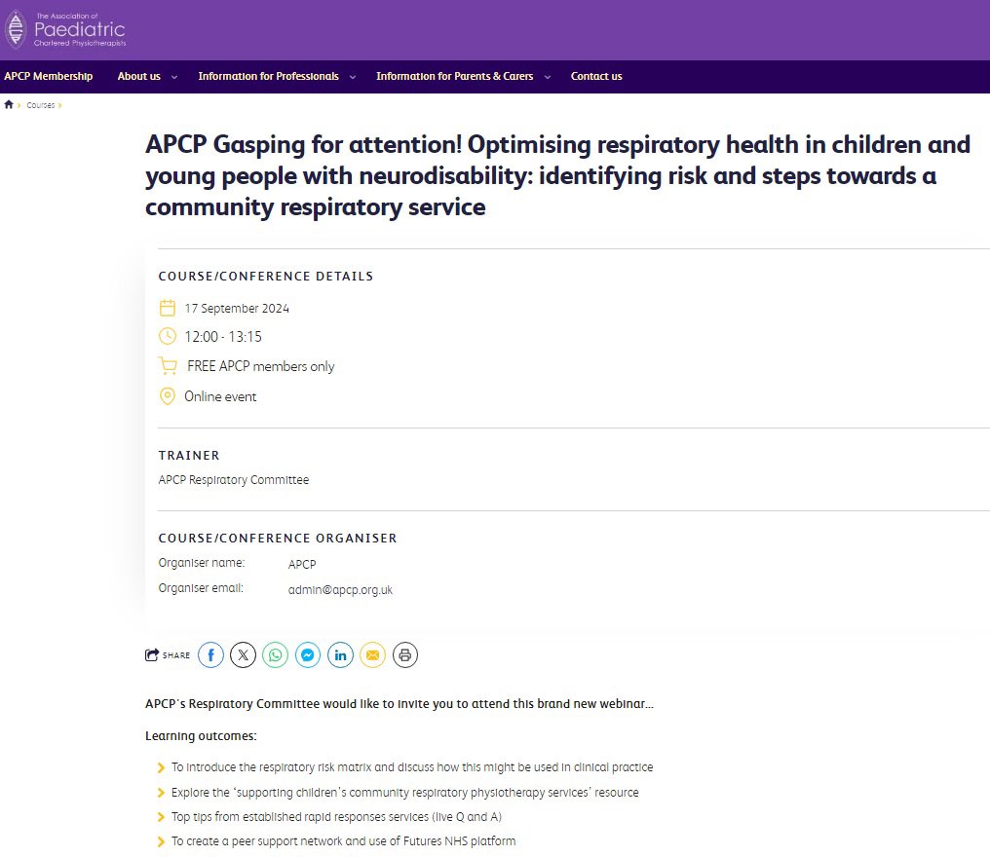This screenshot has width=990, height=857.
Task: Click the Top tips rapid responses outcome
Action: [336, 817]
